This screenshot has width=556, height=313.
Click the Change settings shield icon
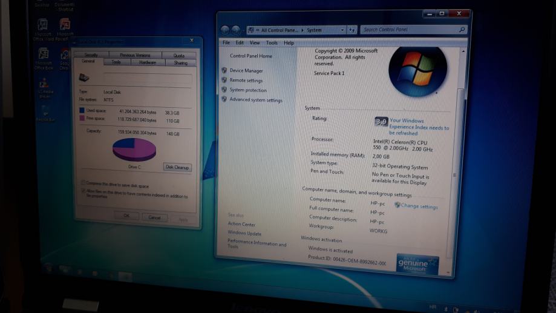pos(397,205)
